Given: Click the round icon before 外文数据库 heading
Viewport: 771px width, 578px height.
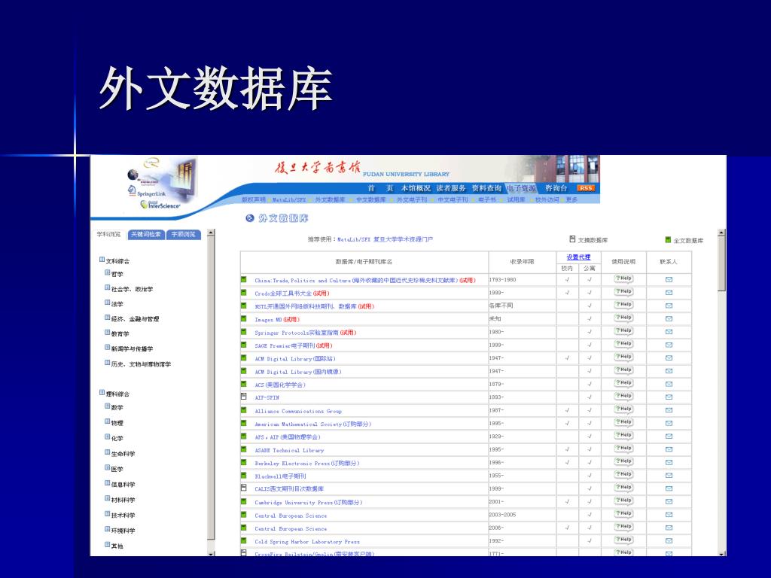Looking at the screenshot, I should coord(250,218).
